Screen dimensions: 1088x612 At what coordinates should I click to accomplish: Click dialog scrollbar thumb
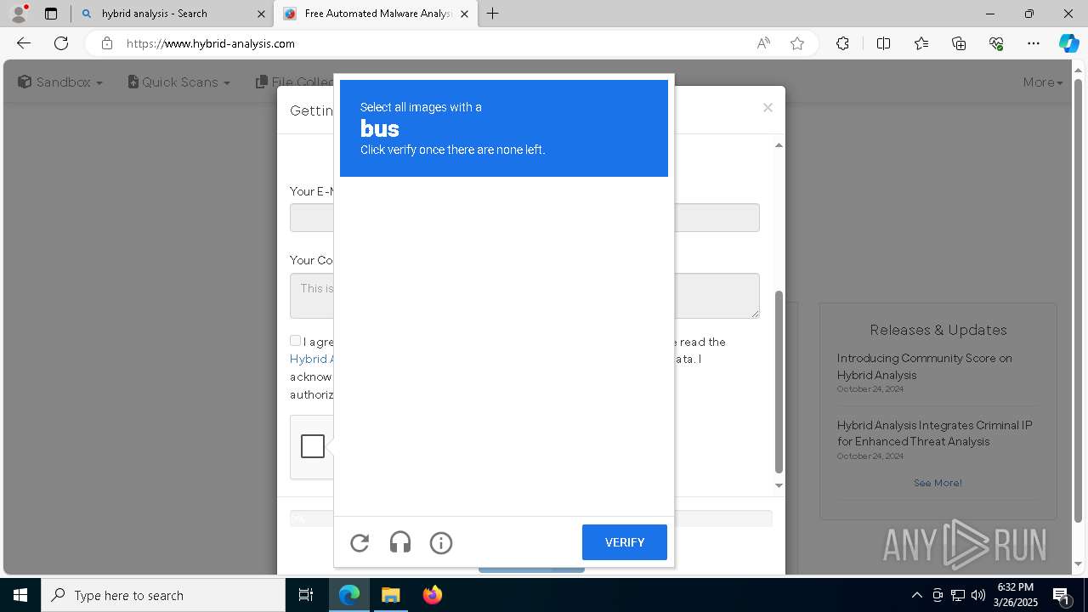pos(779,382)
